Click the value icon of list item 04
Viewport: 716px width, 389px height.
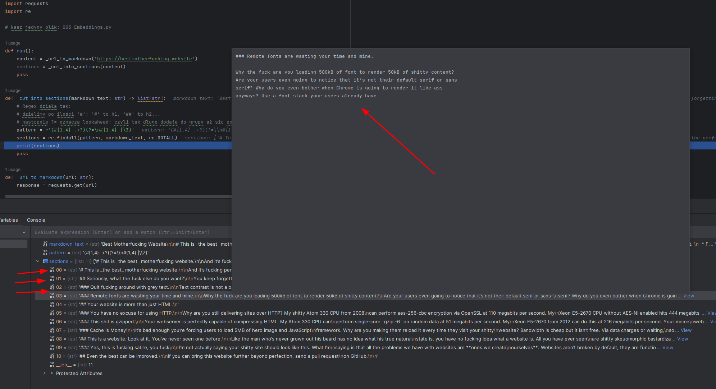(x=52, y=304)
